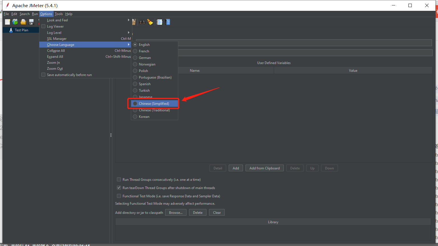Viewport: 438px width, 246px height.
Task: Click Zoom Out menu entry
Action: point(85,69)
